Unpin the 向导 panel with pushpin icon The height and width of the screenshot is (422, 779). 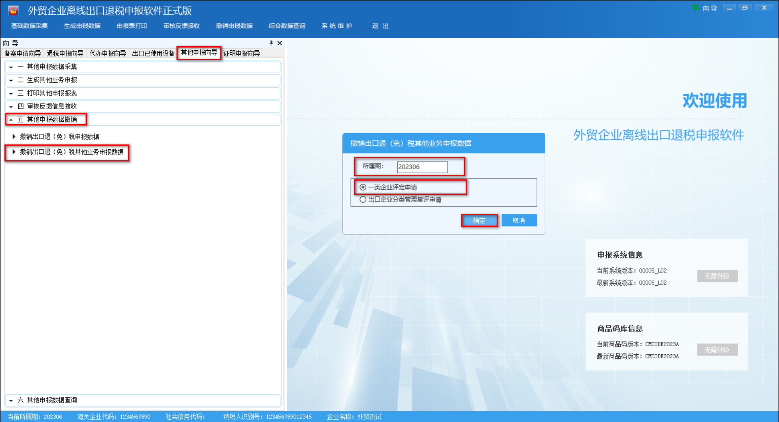[x=271, y=43]
